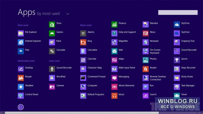Open the Store app icon

52,24
